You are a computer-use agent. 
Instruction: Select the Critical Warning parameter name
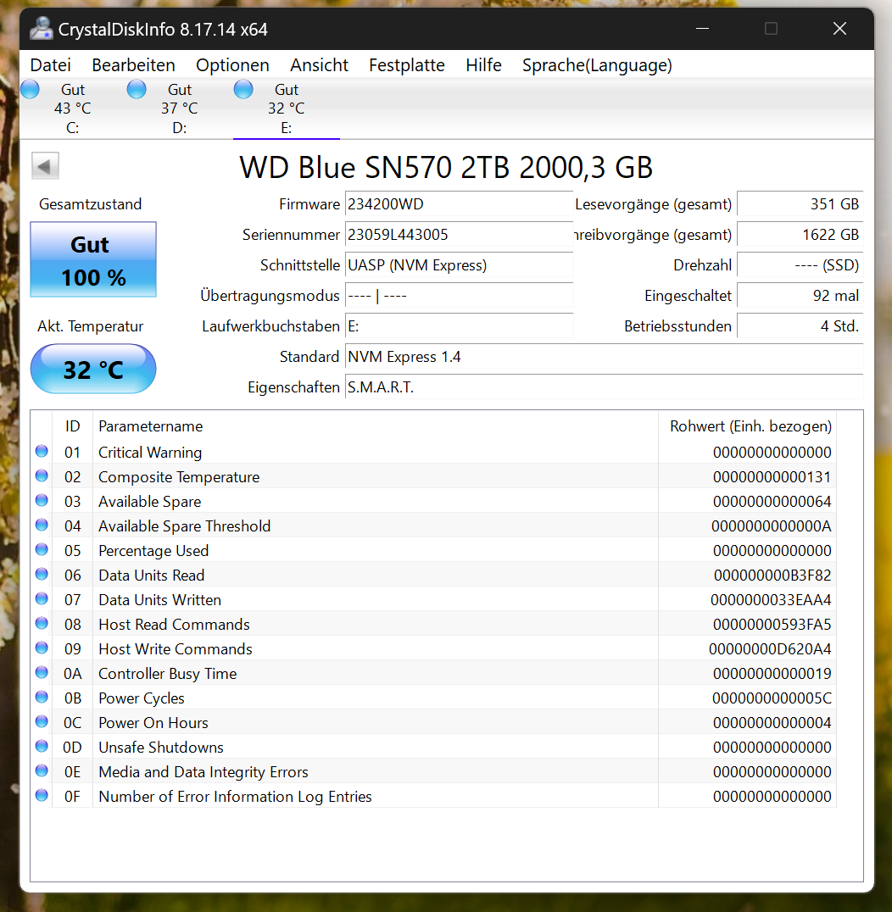click(150, 453)
